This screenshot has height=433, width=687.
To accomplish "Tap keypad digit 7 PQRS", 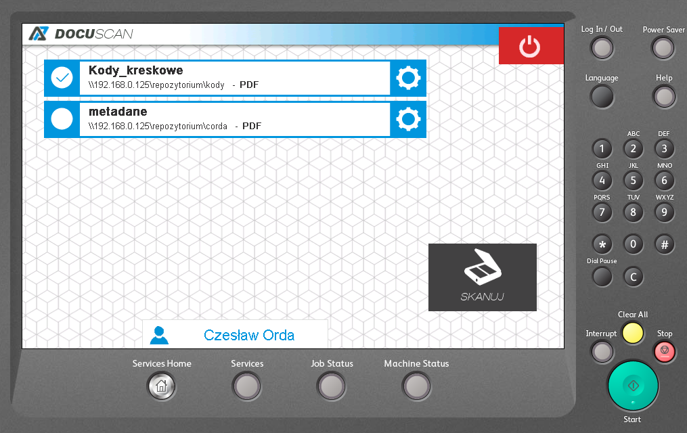I will pos(602,212).
